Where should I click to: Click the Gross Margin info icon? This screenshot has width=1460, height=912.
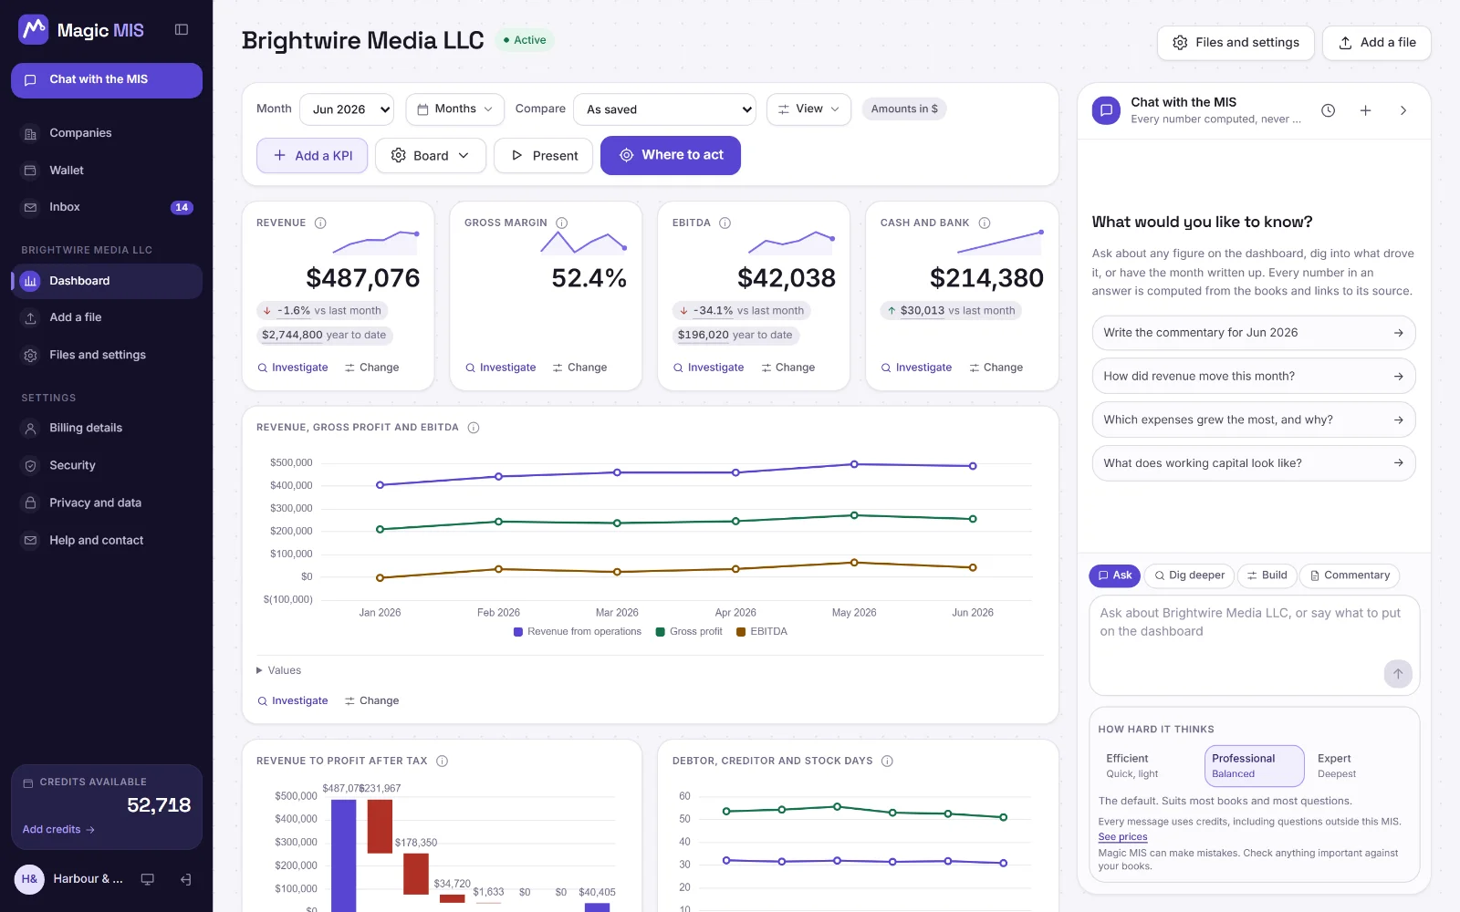[x=562, y=223]
